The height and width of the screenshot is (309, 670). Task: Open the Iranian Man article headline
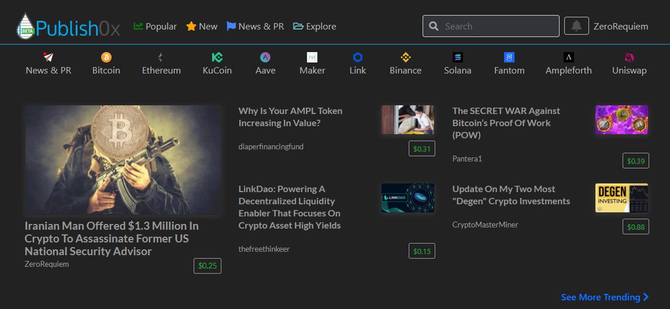(112, 238)
